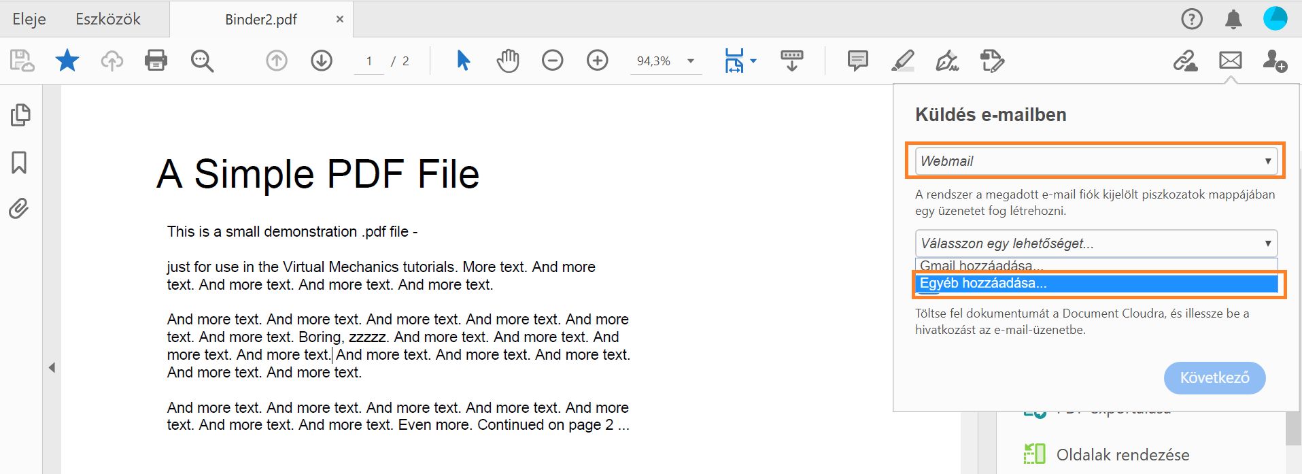Open zoom percentage dropdown arrow

coord(691,61)
